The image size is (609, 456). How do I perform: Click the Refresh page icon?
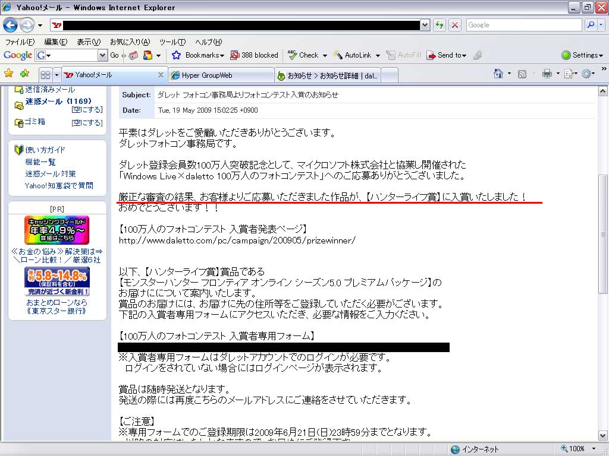click(440, 25)
